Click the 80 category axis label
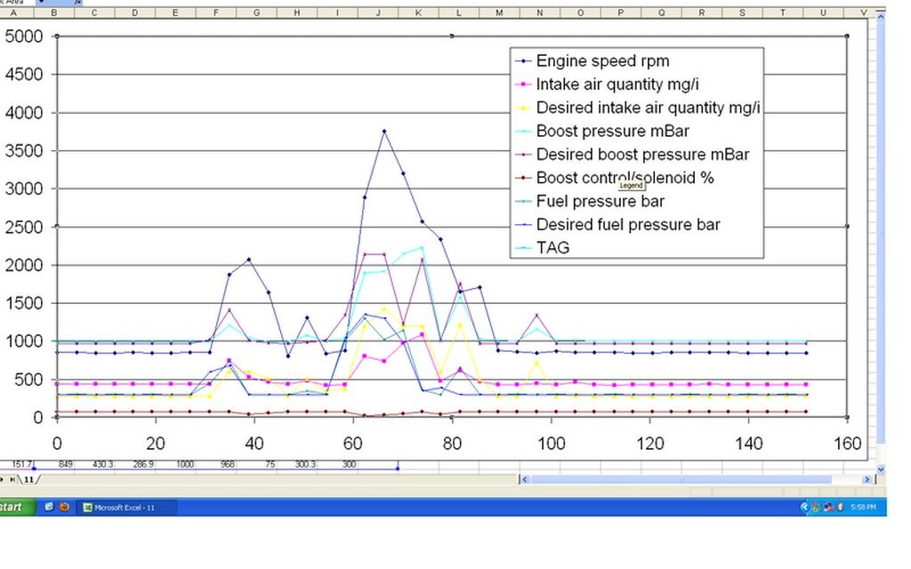 [x=452, y=445]
